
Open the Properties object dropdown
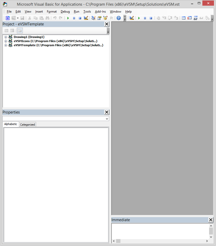(107, 119)
